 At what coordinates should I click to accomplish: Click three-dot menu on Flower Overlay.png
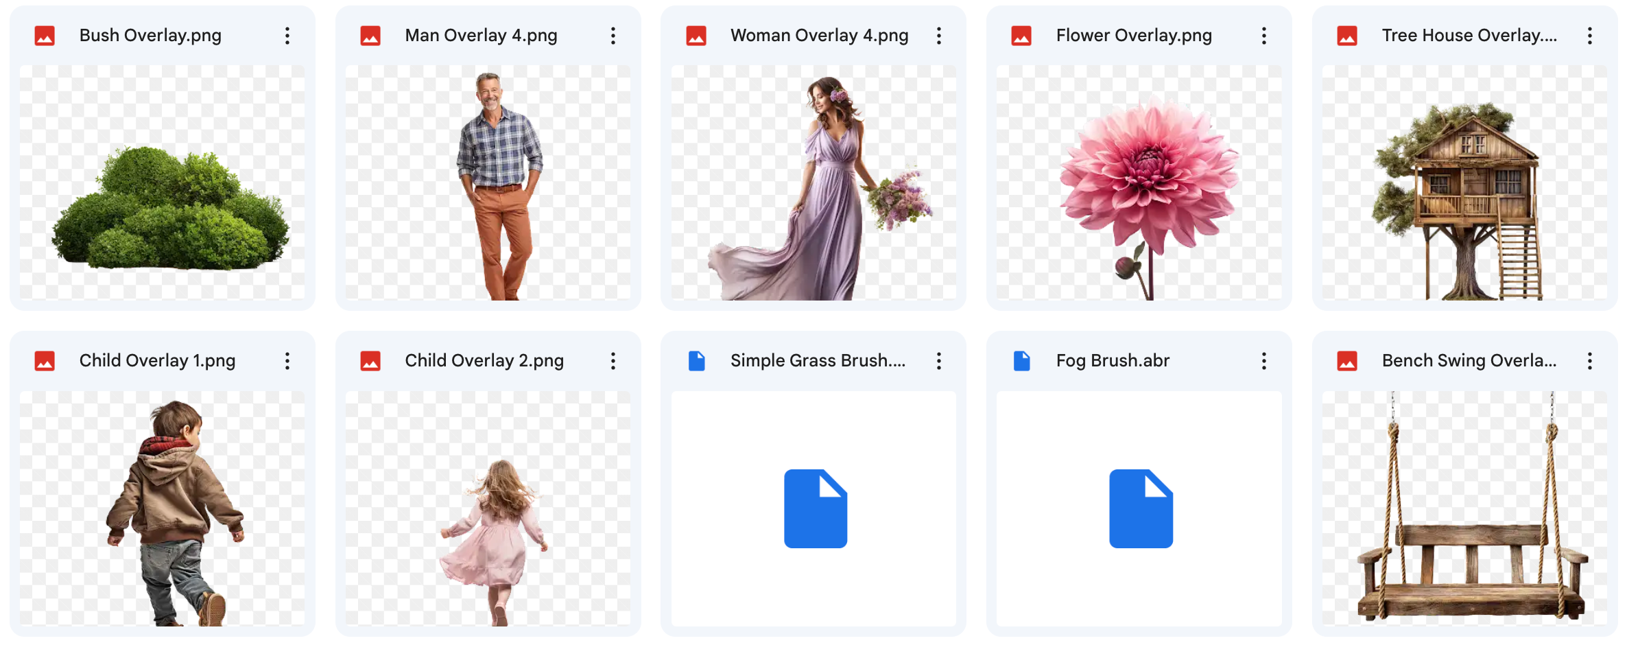point(1263,36)
